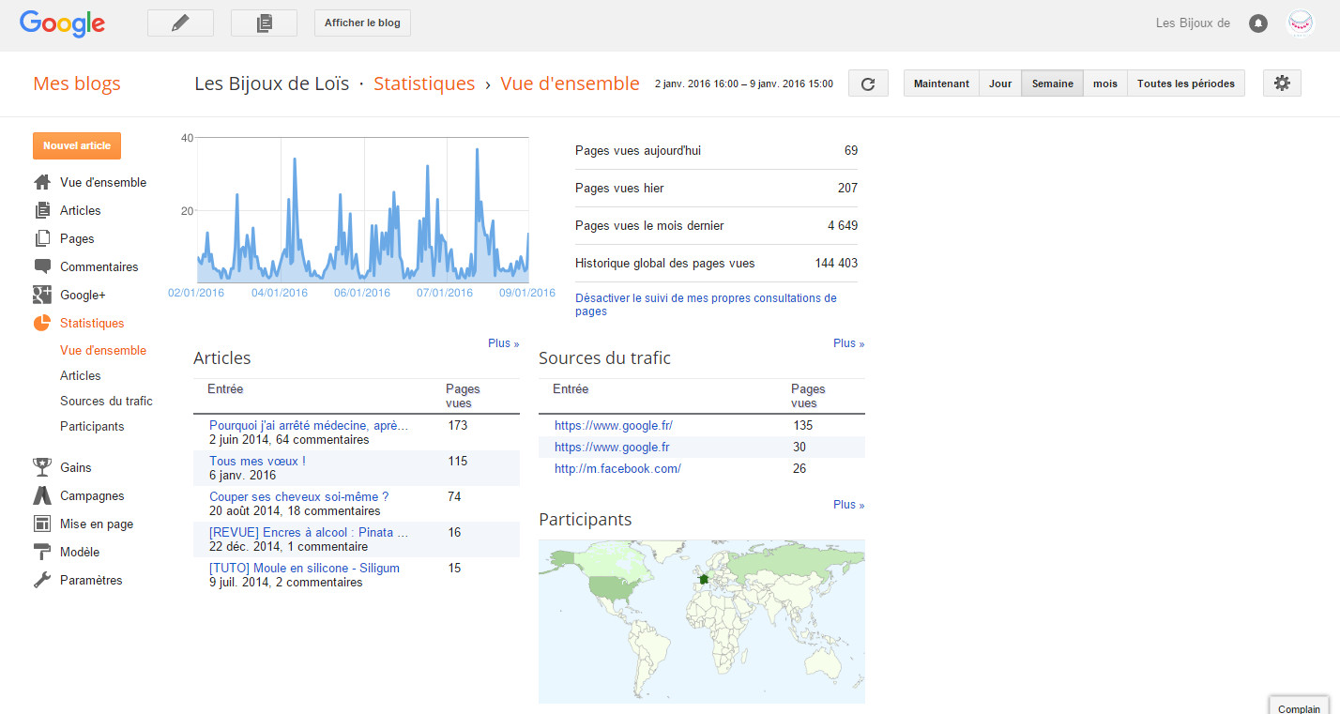Click the Gains trophy icon
Screen dimensions: 1340x714
42,467
